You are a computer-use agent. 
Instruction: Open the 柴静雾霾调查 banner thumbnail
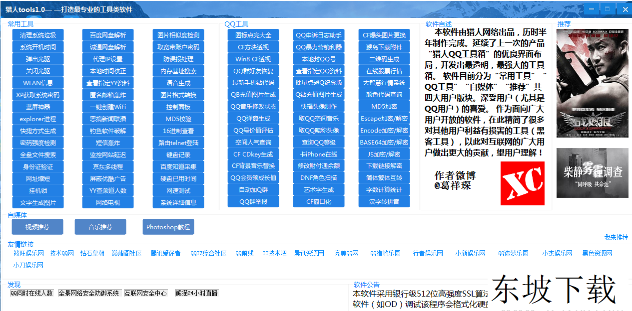593,172
